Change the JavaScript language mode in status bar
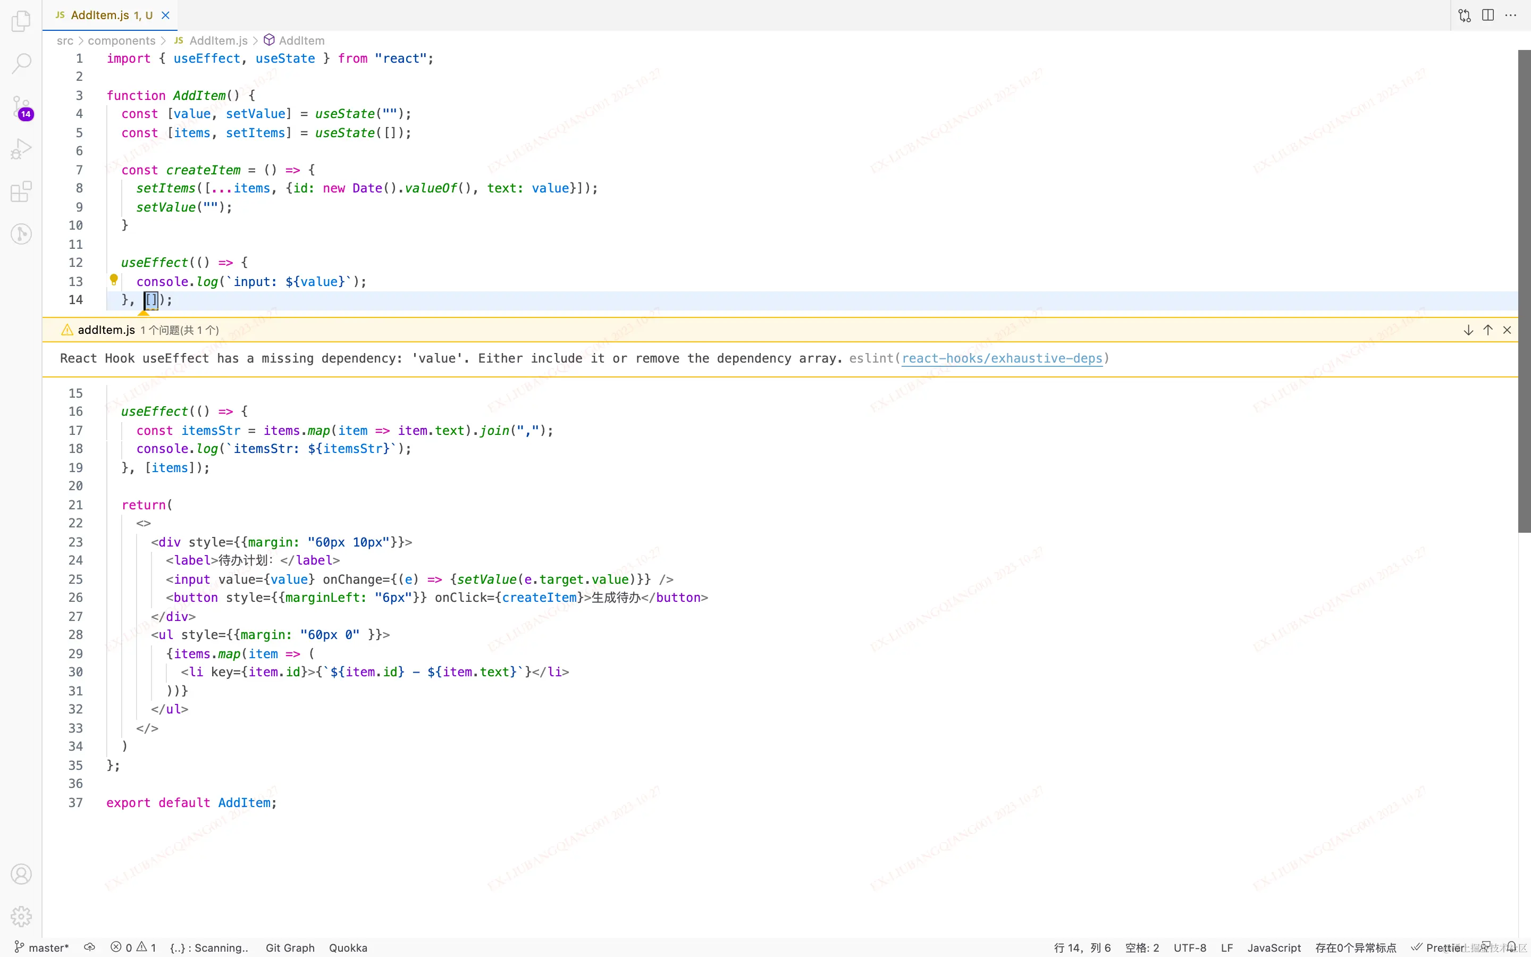Viewport: 1531px width, 957px height. click(x=1274, y=947)
